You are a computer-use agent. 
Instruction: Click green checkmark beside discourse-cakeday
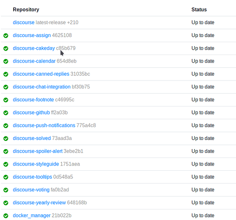click(6, 48)
